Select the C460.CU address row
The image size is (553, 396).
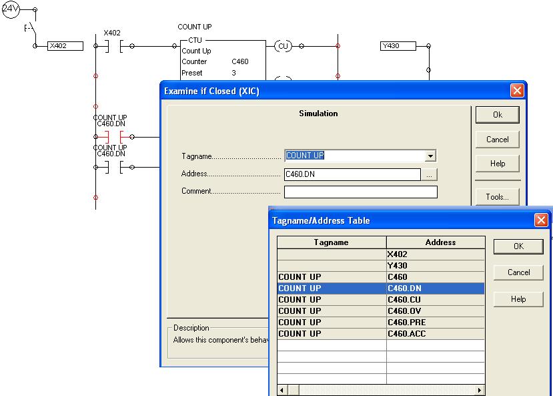[381, 300]
